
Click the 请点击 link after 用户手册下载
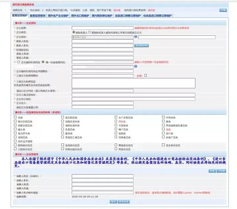[117, 10]
